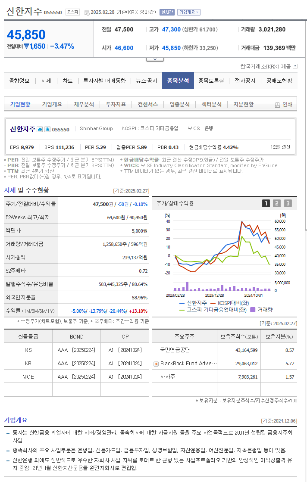Click the print icon next to 인쇄
The height and width of the screenshot is (482, 307).
point(277,105)
